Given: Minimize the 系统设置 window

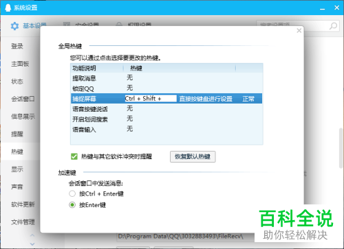Looking at the screenshot, I should click(x=323, y=8).
